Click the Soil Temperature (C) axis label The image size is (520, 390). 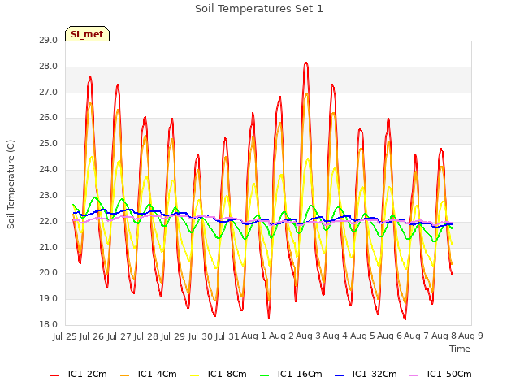pyautogui.click(x=11, y=184)
